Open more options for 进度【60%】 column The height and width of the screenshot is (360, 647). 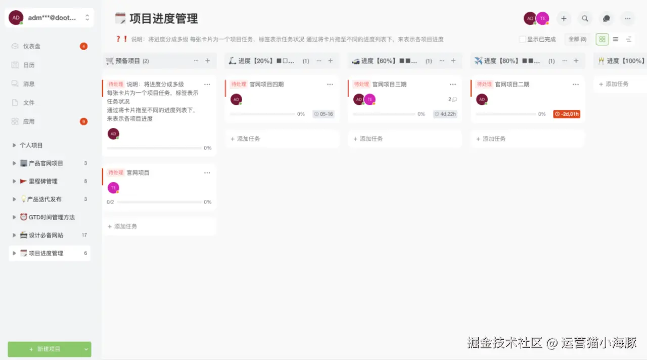click(442, 61)
